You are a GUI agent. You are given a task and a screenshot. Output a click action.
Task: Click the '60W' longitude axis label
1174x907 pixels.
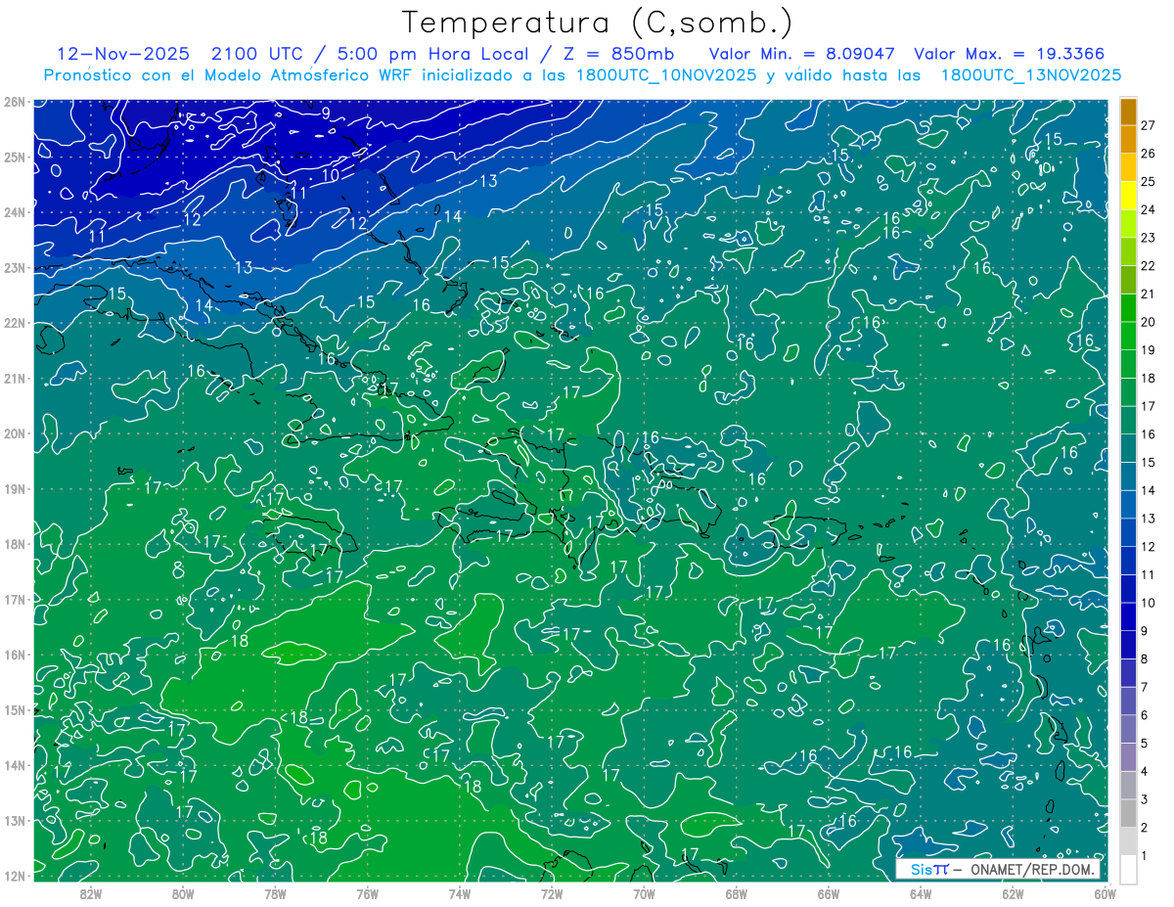click(x=1105, y=893)
